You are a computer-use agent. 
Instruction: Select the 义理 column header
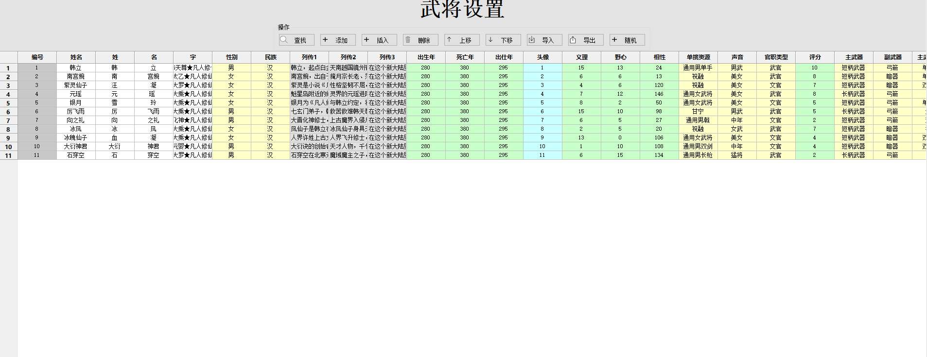[x=582, y=57]
